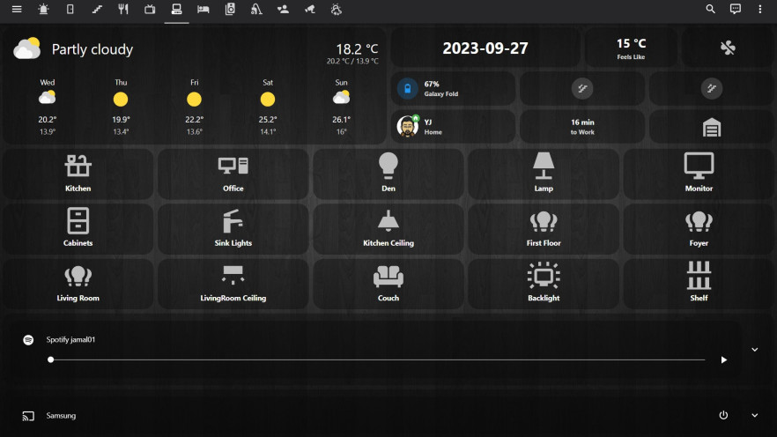Click the fan-off icon tile

tap(728, 48)
